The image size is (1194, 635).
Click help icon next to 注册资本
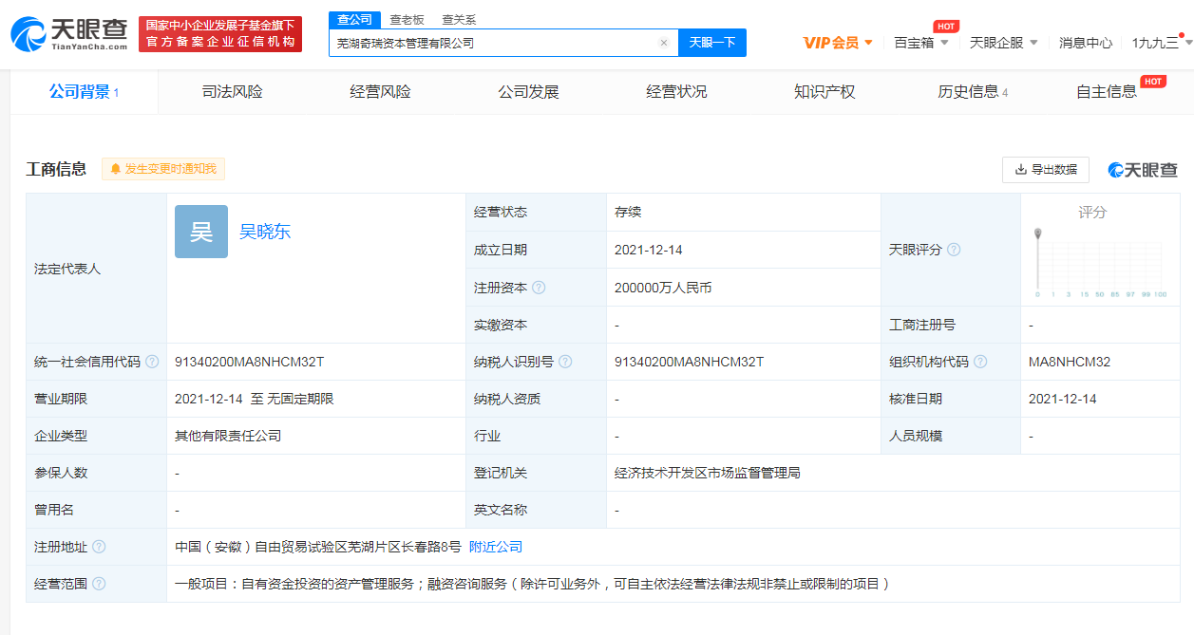pos(539,288)
